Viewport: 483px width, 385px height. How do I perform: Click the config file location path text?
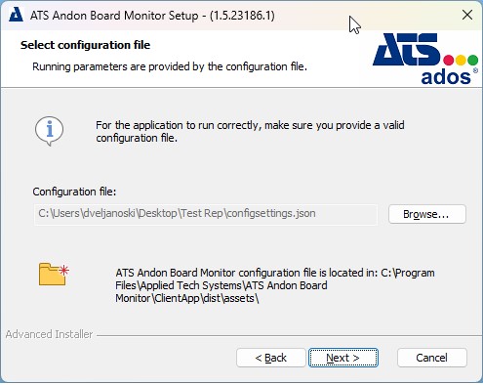pos(275,285)
